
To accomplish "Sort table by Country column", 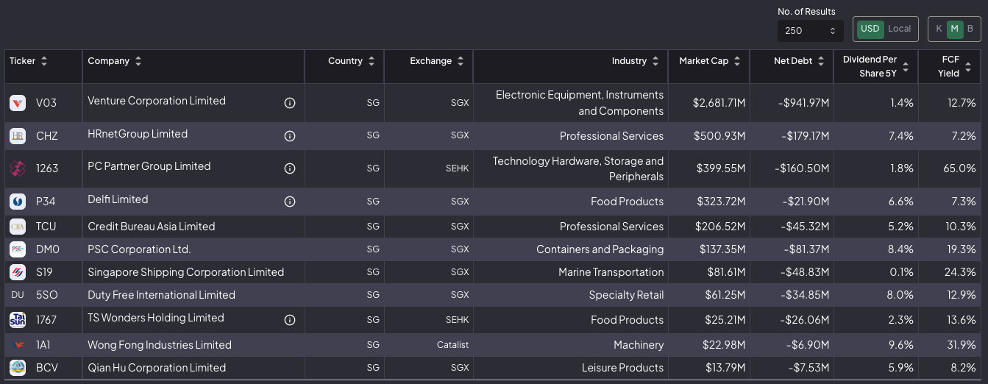I will (372, 61).
